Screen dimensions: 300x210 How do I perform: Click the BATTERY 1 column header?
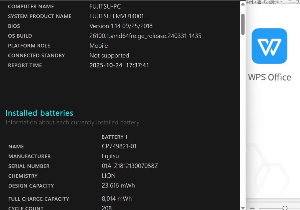click(115, 137)
